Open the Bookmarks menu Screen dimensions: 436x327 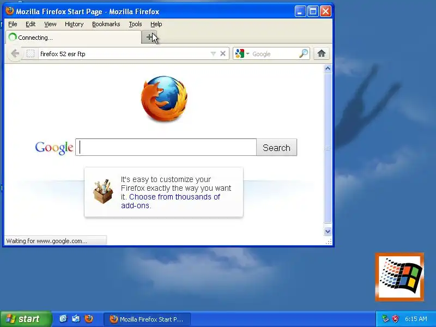(x=106, y=24)
